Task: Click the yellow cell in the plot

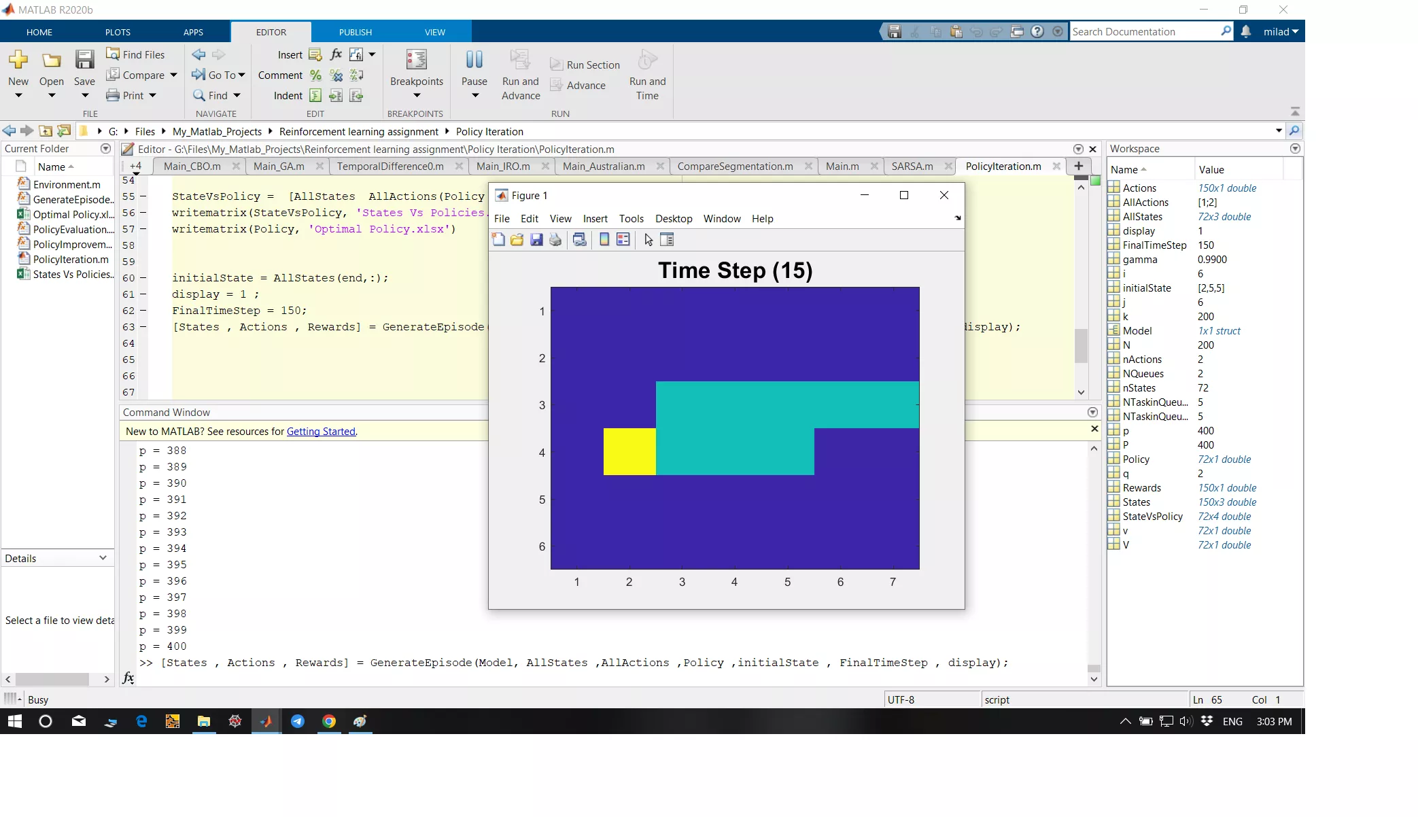Action: [x=629, y=451]
